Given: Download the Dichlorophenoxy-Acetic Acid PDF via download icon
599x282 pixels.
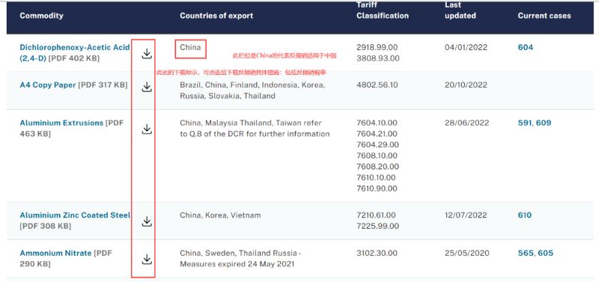Looking at the screenshot, I should pyautogui.click(x=147, y=54).
